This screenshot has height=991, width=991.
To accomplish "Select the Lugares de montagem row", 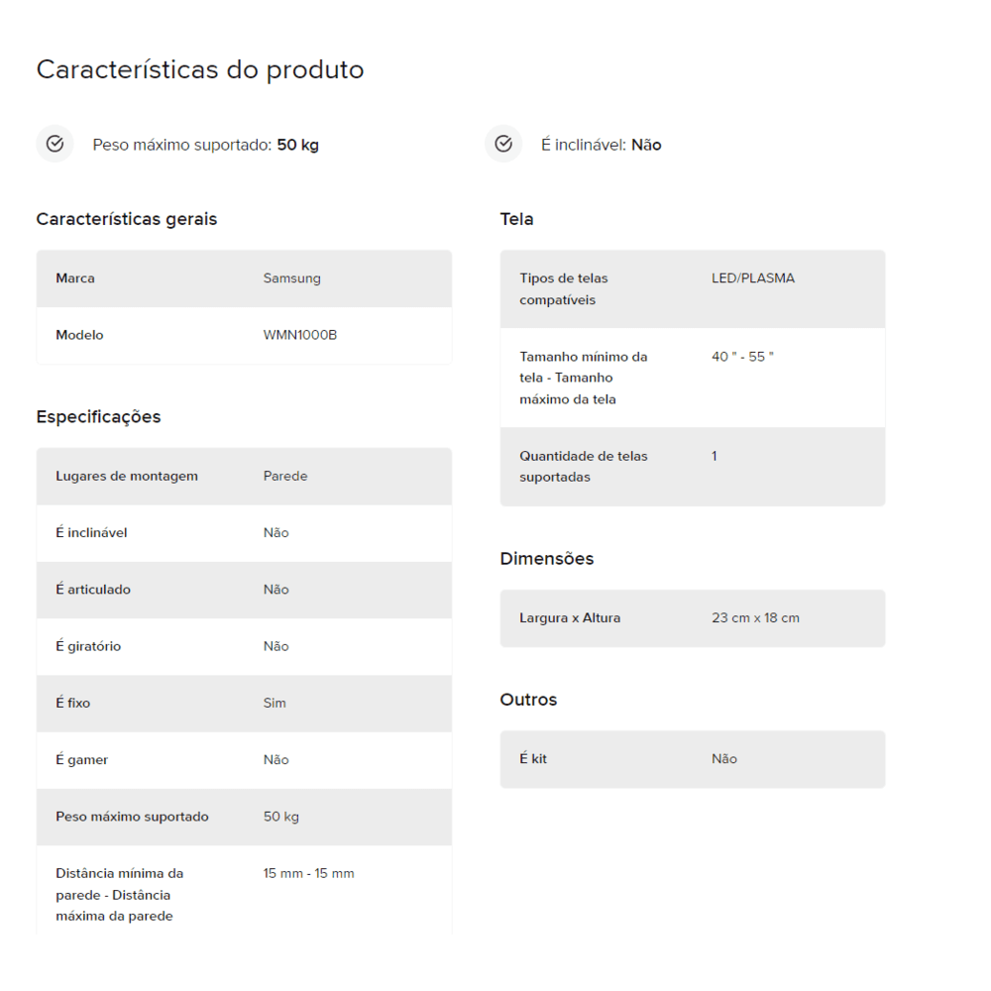I will pyautogui.click(x=244, y=477).
